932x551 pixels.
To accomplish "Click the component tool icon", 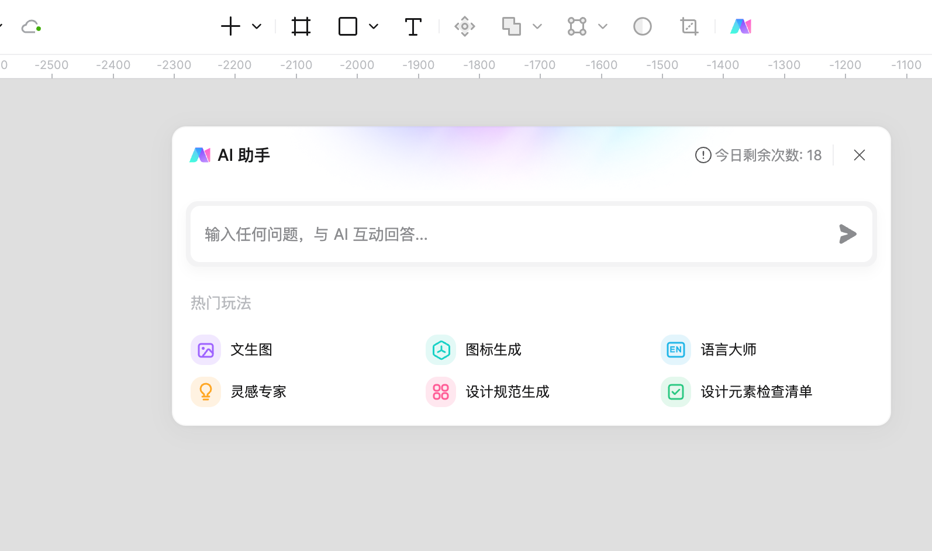I will click(x=465, y=26).
